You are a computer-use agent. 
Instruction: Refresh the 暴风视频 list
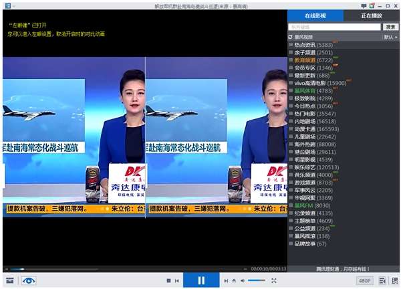click(290, 37)
